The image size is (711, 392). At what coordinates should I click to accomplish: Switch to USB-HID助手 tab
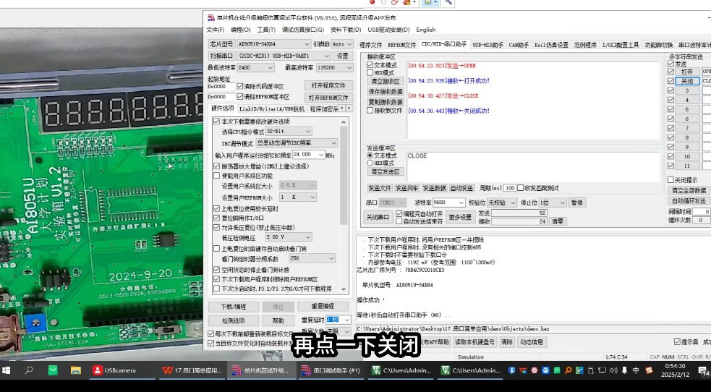[x=488, y=45]
